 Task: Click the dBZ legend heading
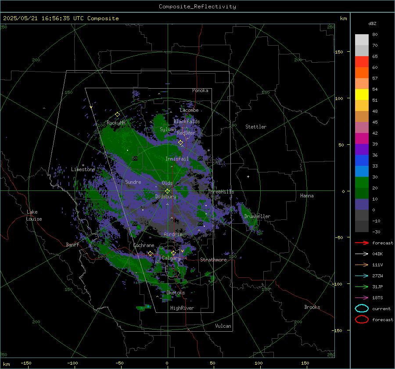(x=372, y=23)
